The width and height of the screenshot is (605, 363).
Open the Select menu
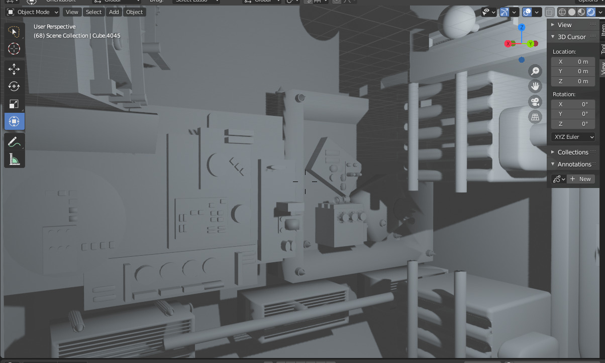93,12
